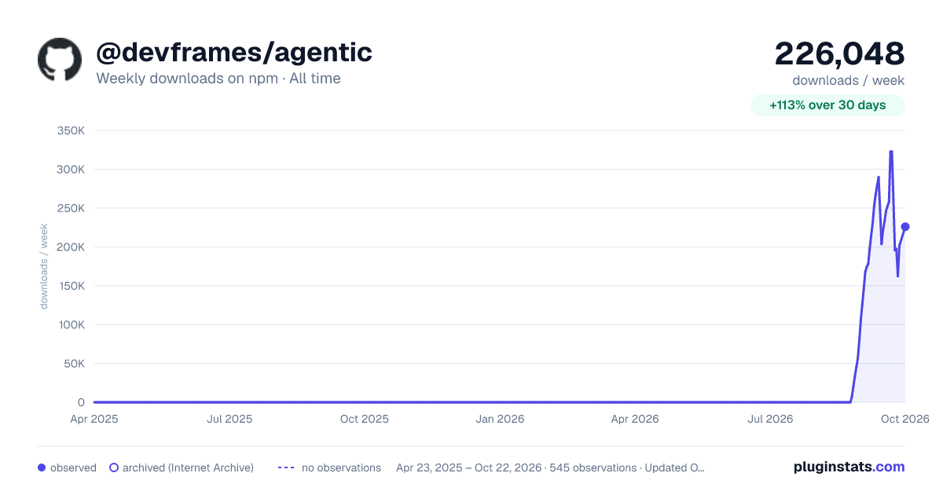Click the 350K y-axis label

point(72,130)
